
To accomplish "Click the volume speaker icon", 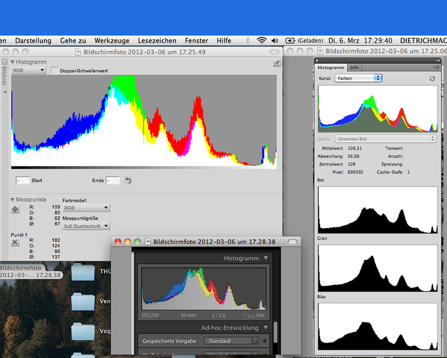I will click(275, 41).
